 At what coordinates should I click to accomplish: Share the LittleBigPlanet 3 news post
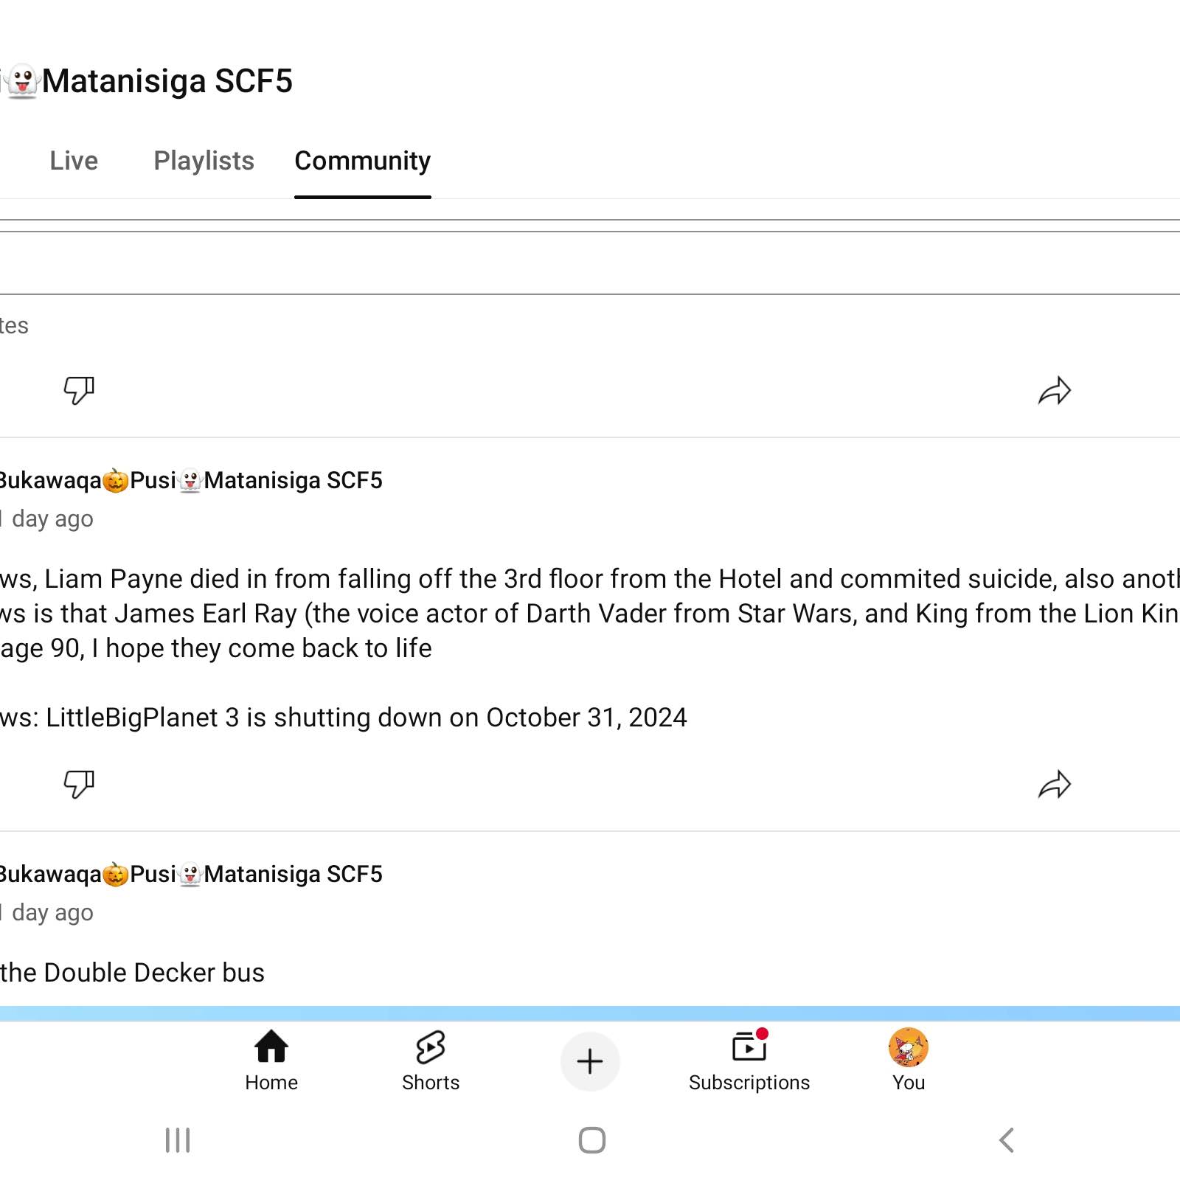(1054, 784)
